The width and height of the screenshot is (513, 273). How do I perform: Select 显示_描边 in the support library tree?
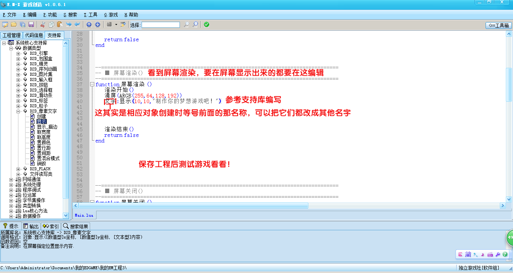click(47, 127)
